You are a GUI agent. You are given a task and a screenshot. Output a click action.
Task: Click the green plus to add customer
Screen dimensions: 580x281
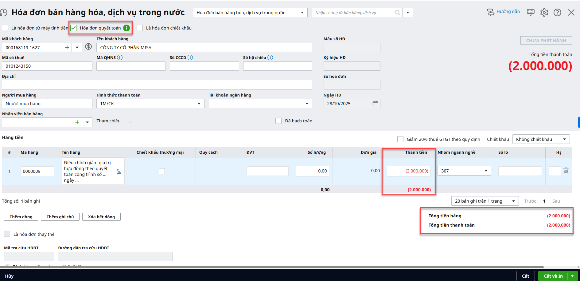[x=67, y=47]
